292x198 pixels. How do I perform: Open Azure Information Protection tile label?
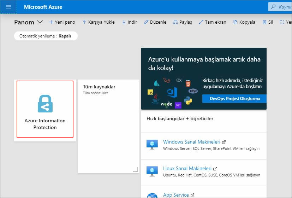click(x=45, y=124)
